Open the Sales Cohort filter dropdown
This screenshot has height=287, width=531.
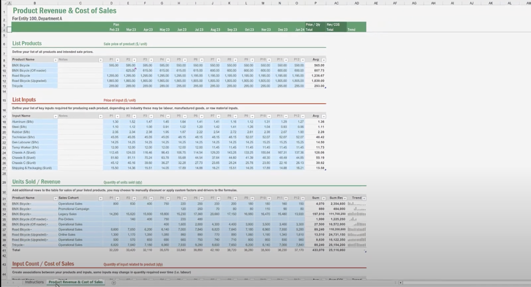pyautogui.click(x=101, y=198)
